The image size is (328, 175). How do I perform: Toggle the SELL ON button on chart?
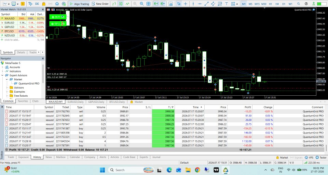58,24
